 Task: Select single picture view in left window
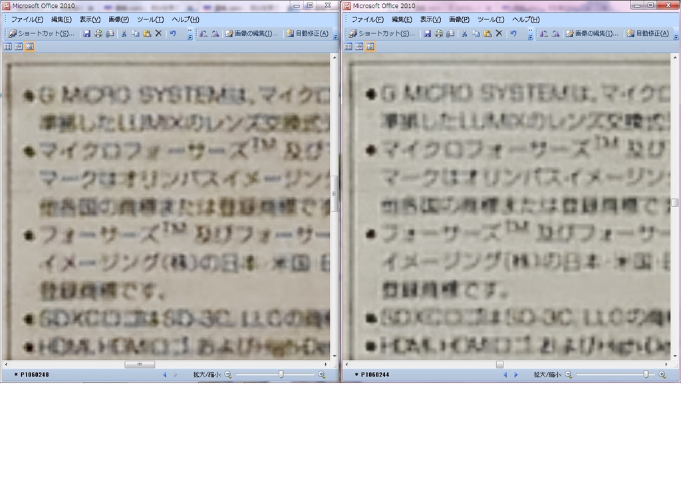click(x=29, y=47)
